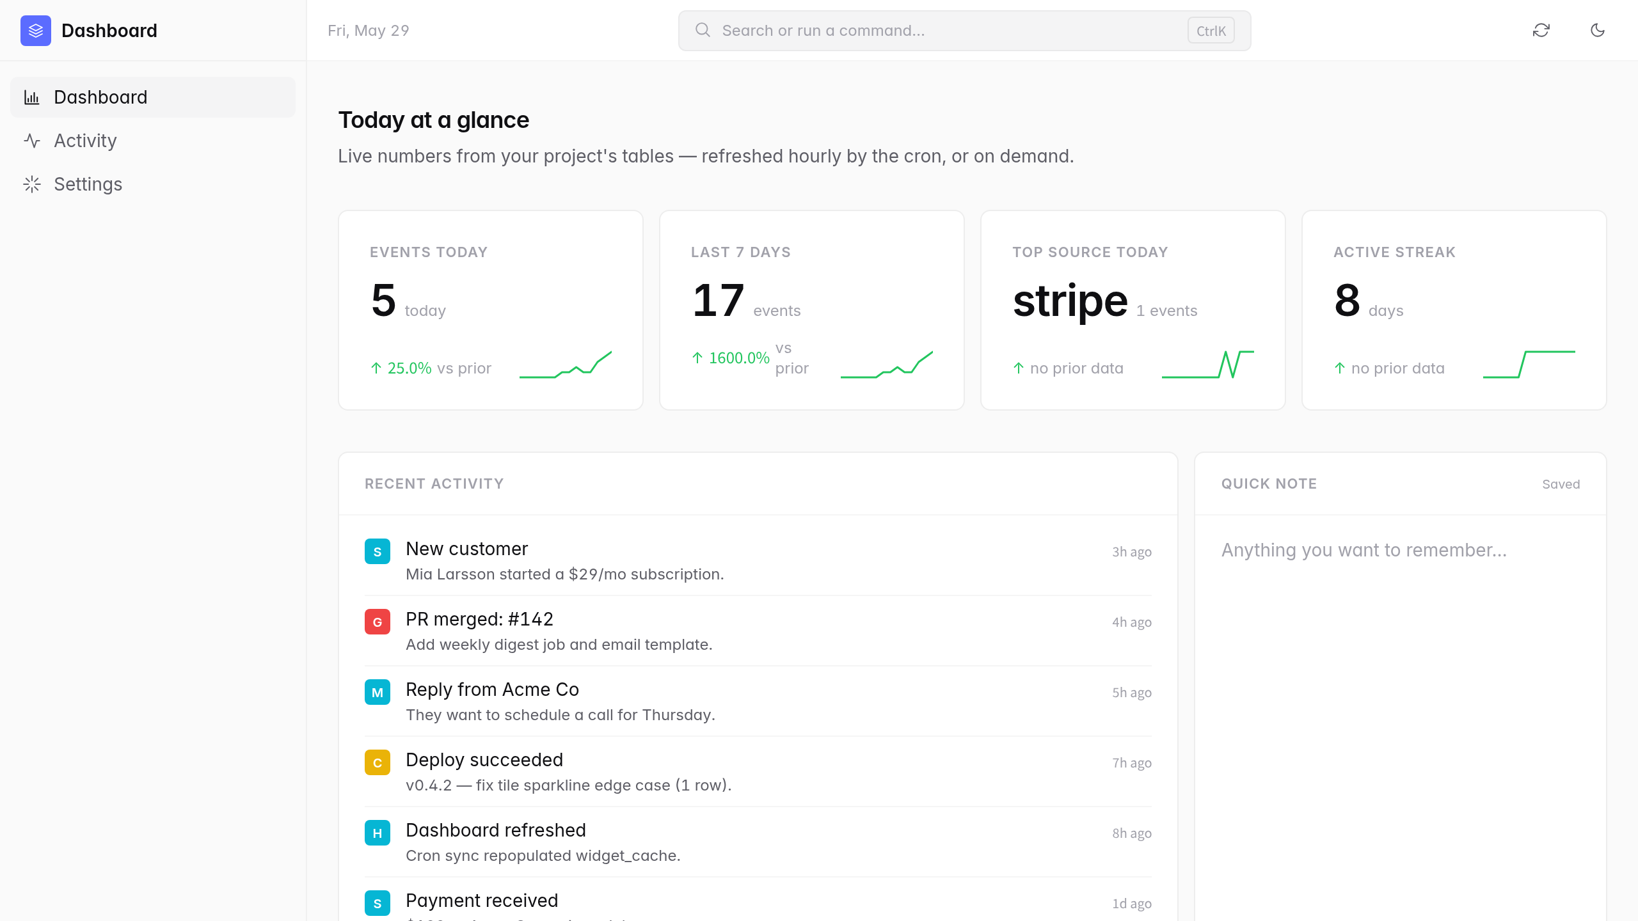This screenshot has width=1638, height=921.
Task: Click the Mia Larsson subscription description
Action: (565, 574)
